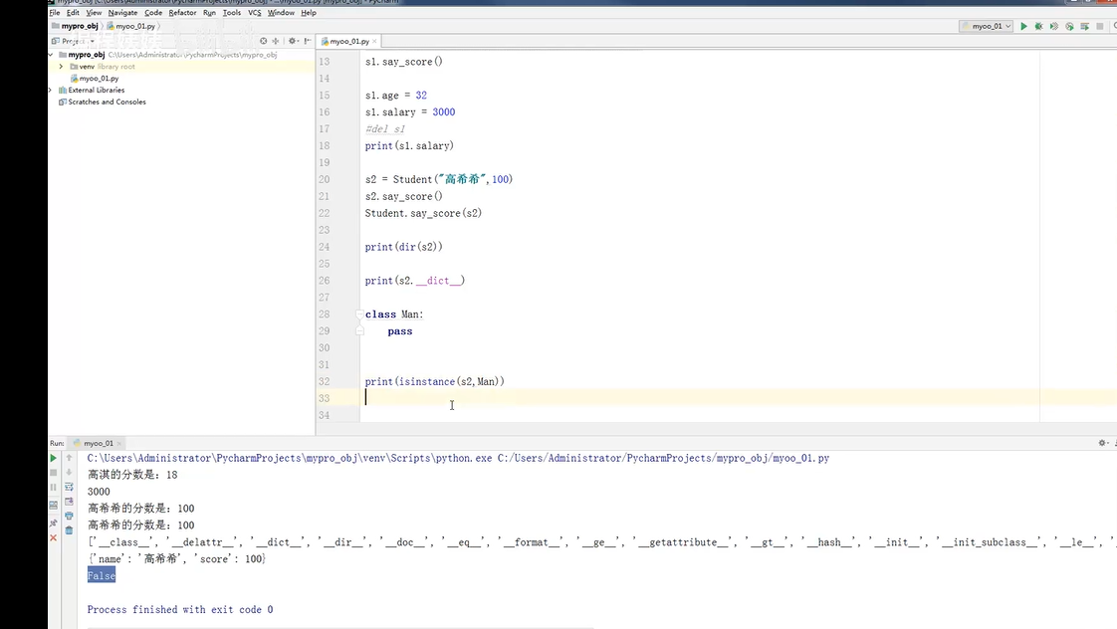Toggle soft-wrap in Run console
1117x629 pixels.
(x=69, y=488)
